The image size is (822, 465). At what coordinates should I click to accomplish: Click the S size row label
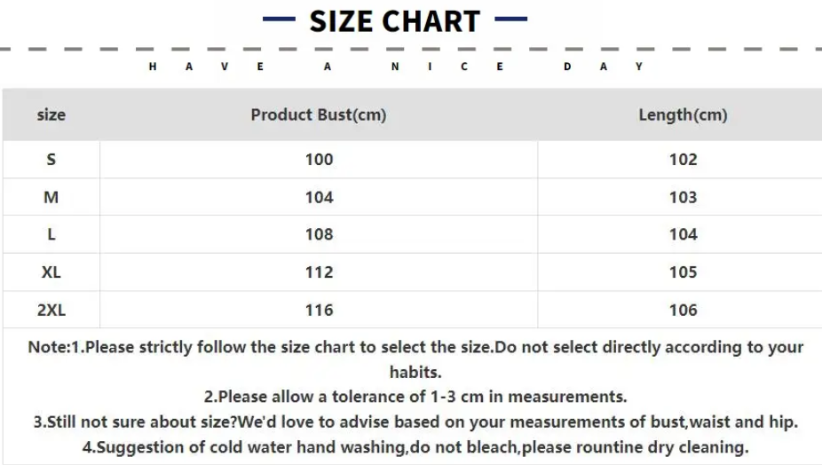(51, 160)
